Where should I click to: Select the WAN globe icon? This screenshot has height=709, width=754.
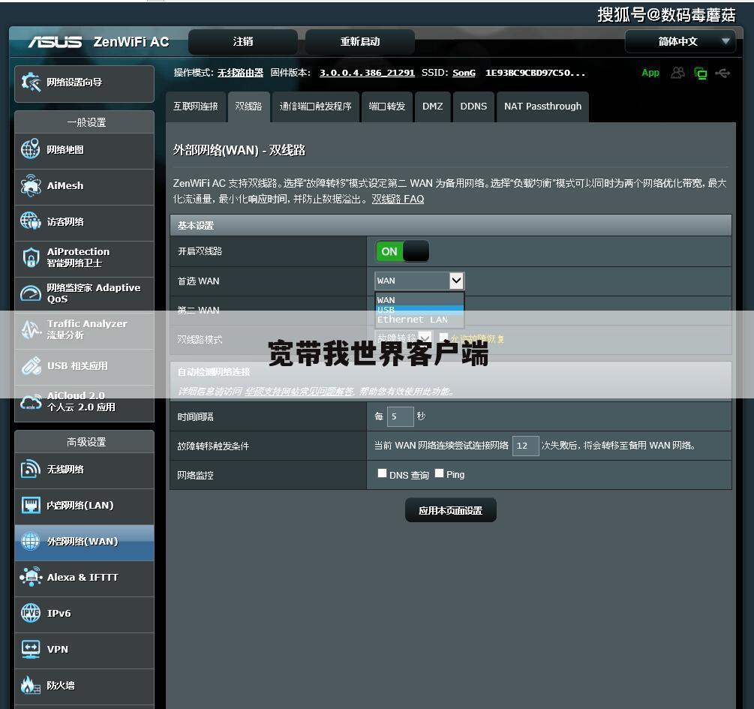click(30, 541)
